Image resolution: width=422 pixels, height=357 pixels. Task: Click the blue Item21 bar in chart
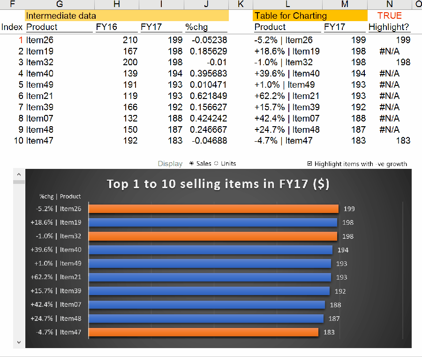pos(210,277)
